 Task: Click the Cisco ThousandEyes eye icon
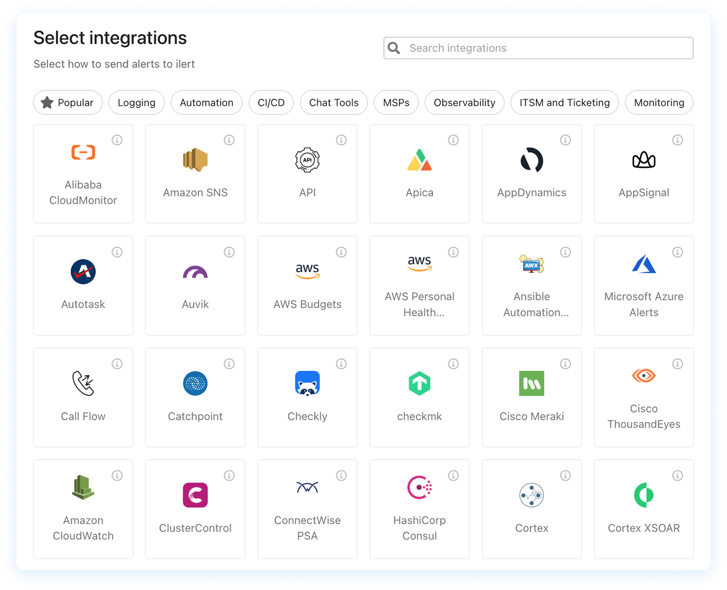click(x=644, y=376)
